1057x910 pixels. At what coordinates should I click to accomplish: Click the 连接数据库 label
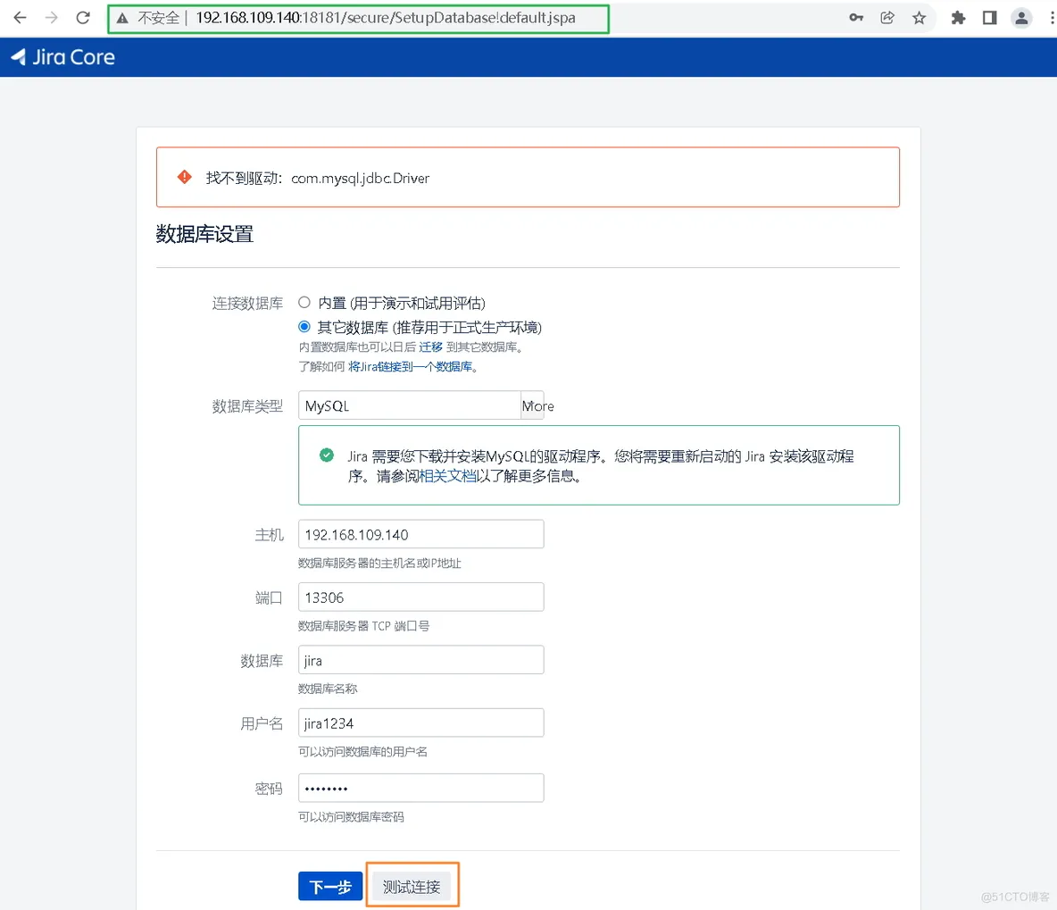[x=247, y=304]
